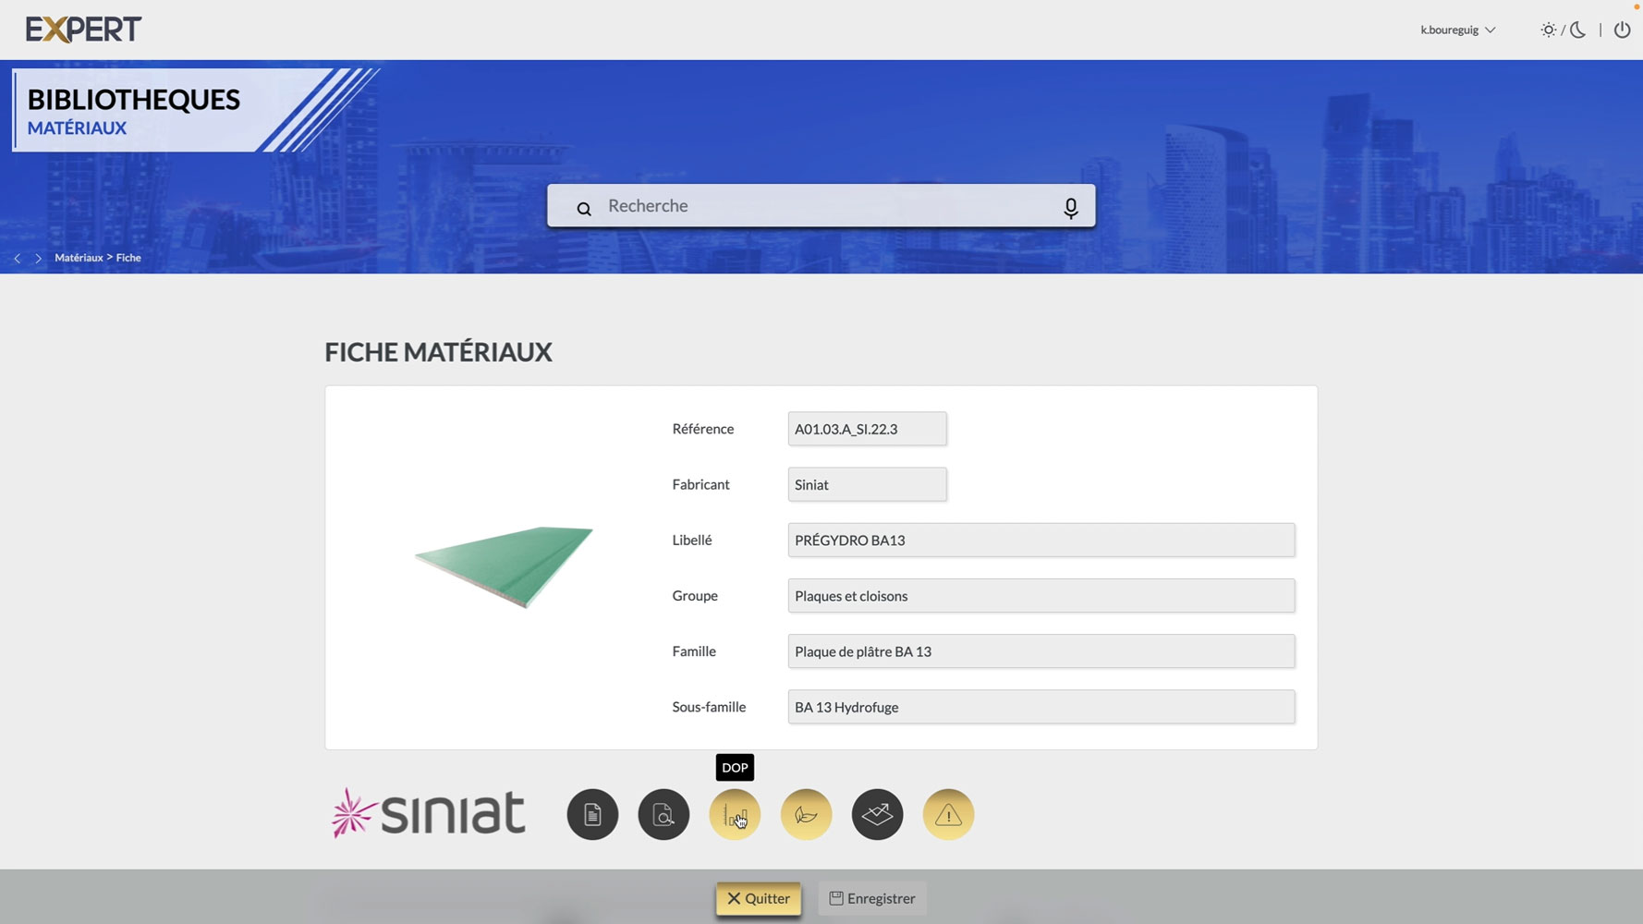The image size is (1643, 924).
Task: Switch to dark theme moon icon
Action: click(x=1578, y=30)
